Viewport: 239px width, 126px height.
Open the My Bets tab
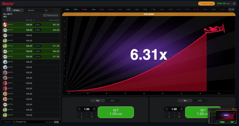click(31, 10)
